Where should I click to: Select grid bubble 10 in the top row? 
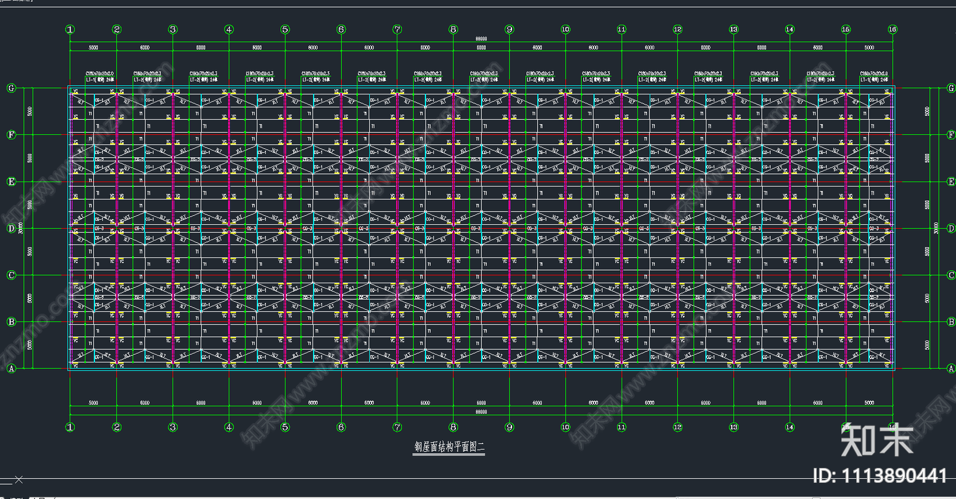(565, 29)
